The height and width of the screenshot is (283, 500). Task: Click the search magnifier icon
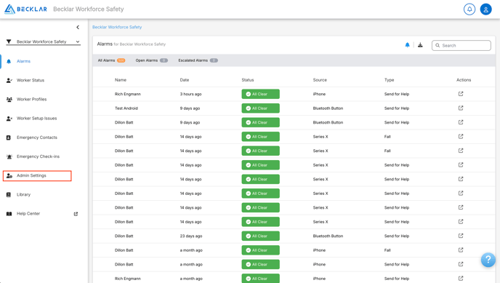click(x=437, y=45)
